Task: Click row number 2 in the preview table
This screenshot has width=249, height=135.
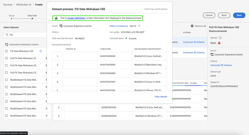Action: [57, 65]
